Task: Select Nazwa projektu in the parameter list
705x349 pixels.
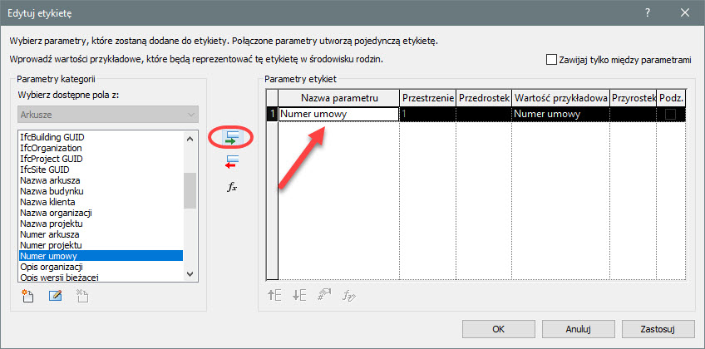Action: pos(55,224)
